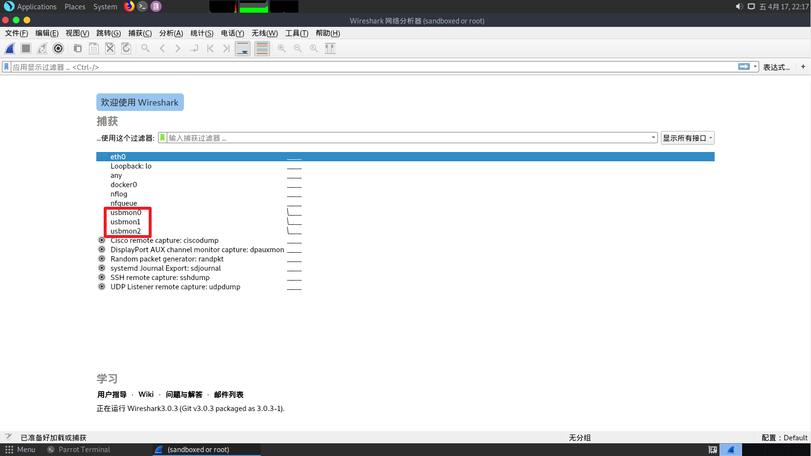Open 显示所有接口 dropdown
This screenshot has height=456, width=811.
(x=688, y=138)
